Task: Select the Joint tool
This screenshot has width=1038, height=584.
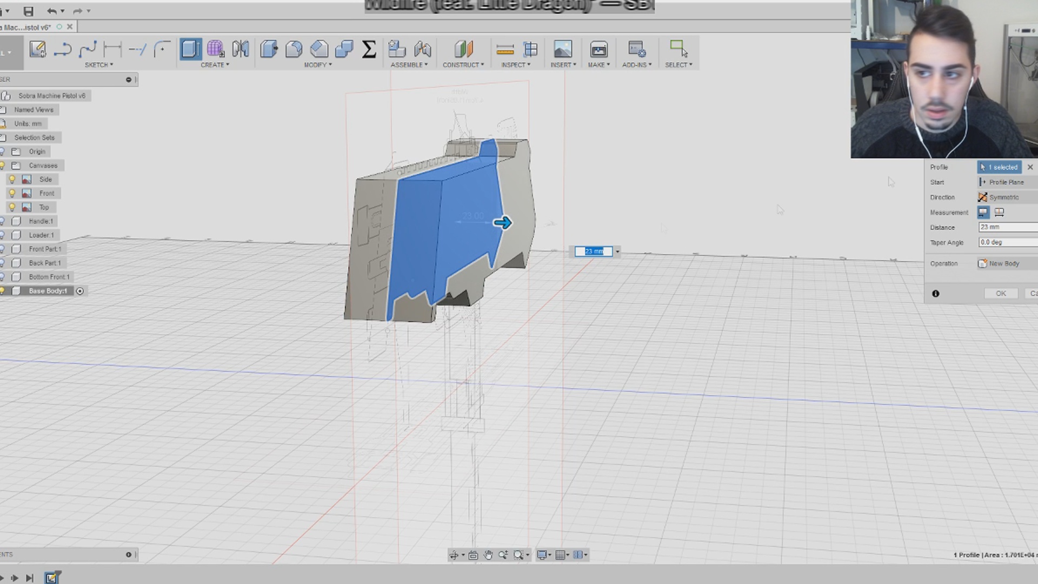Action: pyautogui.click(x=423, y=49)
